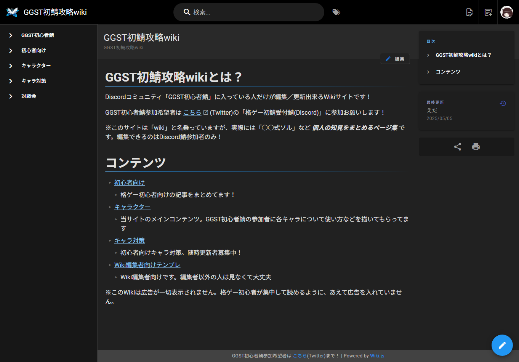Screen dimensions: 519x362
Task: Open キャラ対策 sidebar item
Action: tap(48, 81)
